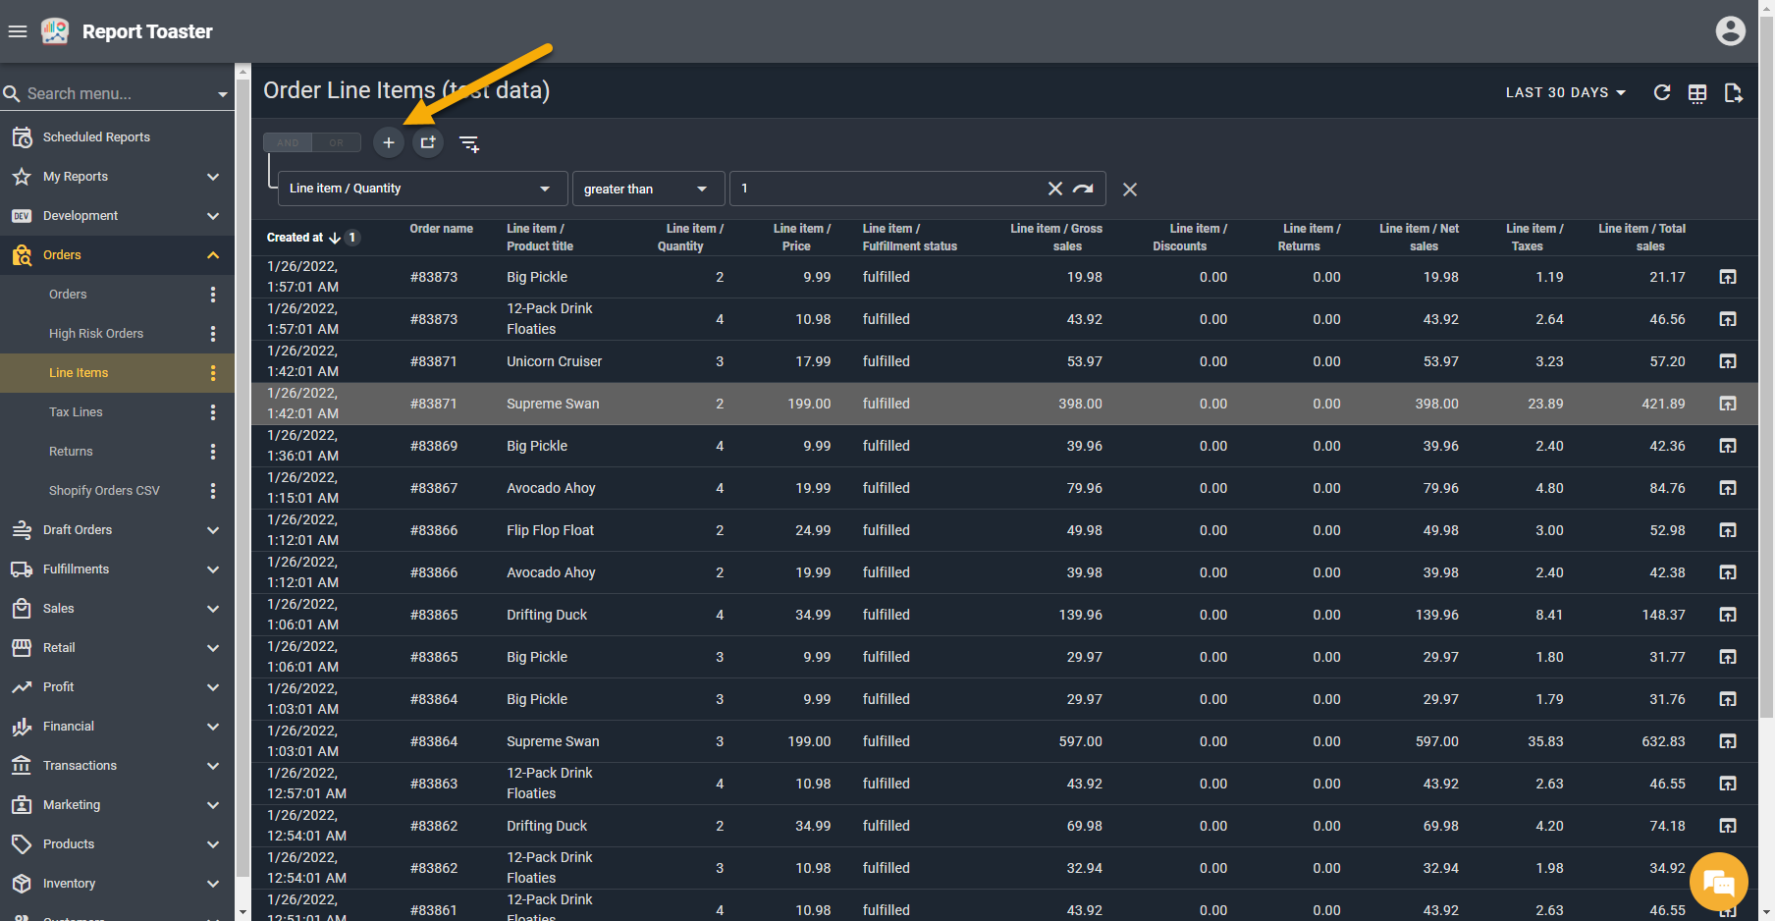This screenshot has width=1775, height=921.
Task: Open the column table settings icon
Action: click(1696, 93)
